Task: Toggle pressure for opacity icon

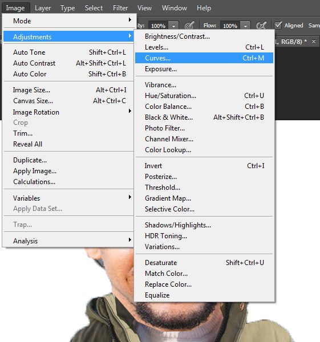Action: (x=189, y=26)
